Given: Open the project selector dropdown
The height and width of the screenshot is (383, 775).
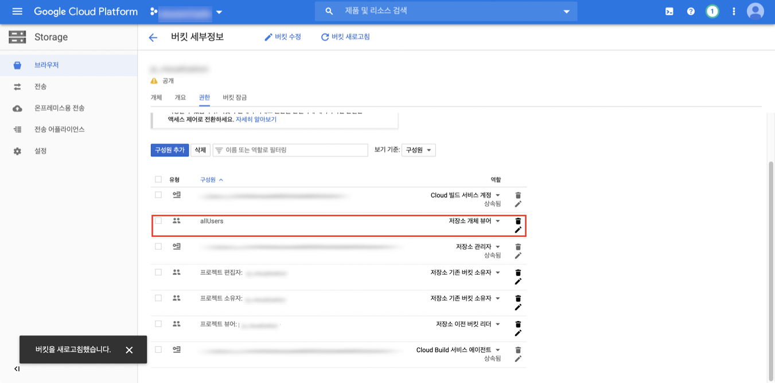Looking at the screenshot, I should [x=186, y=11].
